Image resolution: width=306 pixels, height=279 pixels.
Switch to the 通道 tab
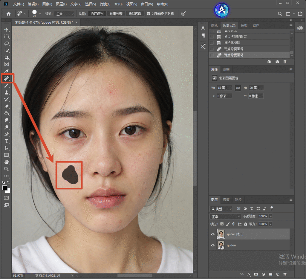click(x=226, y=200)
